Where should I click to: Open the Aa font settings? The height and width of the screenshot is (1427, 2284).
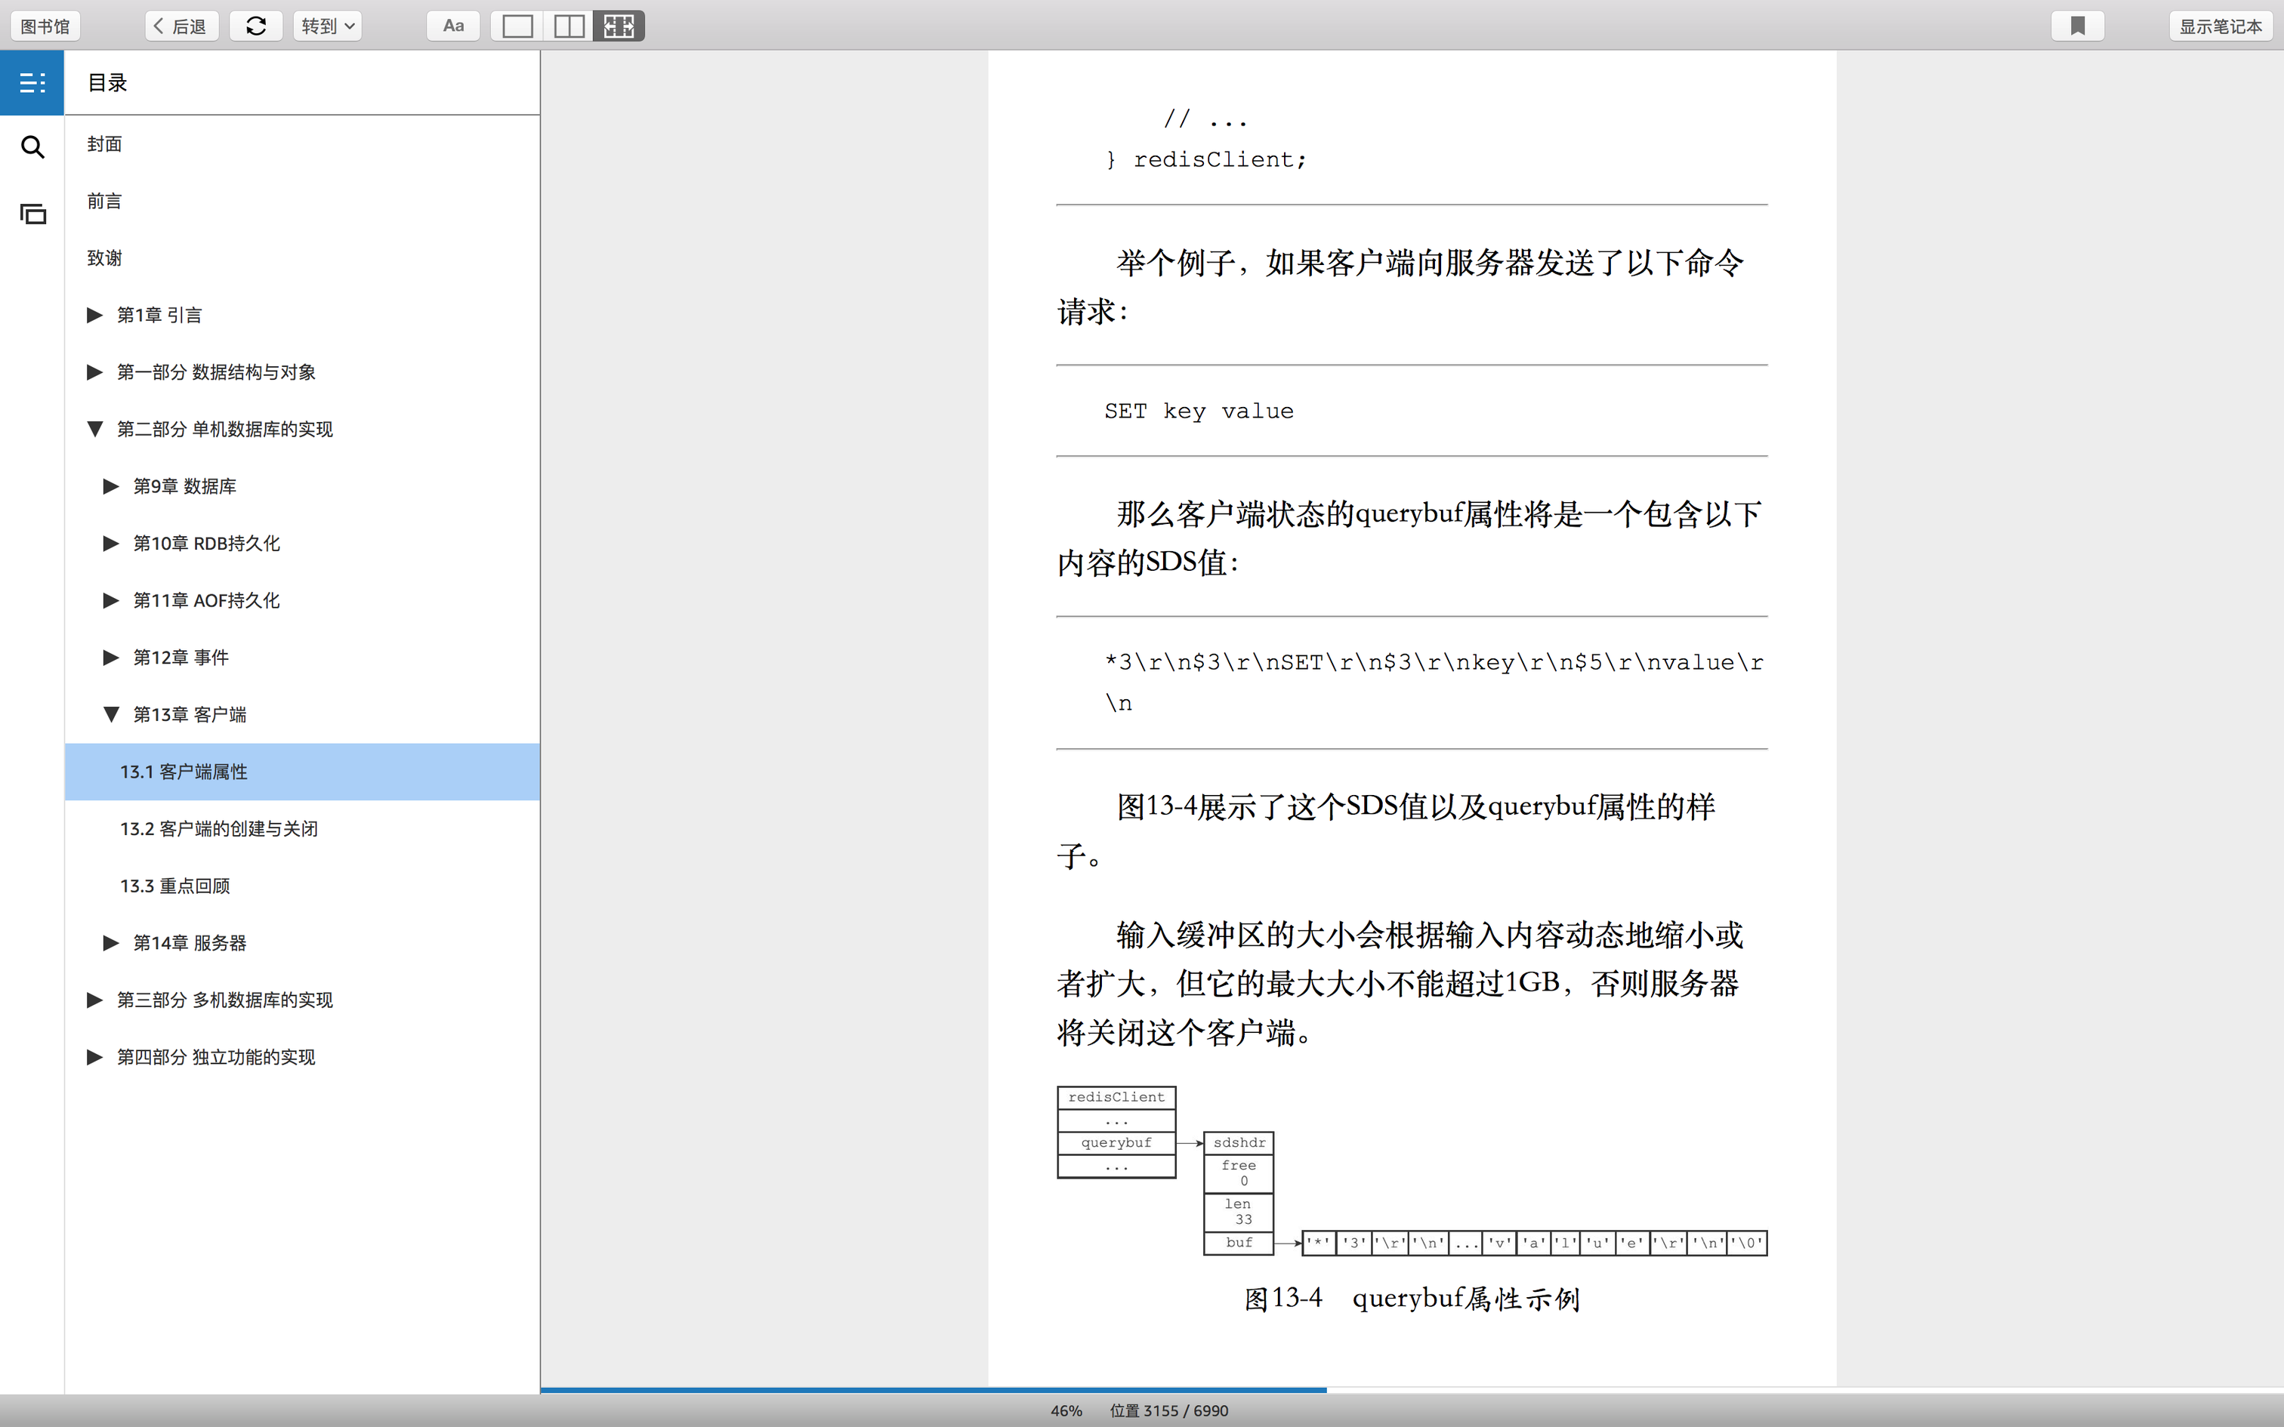point(453,26)
